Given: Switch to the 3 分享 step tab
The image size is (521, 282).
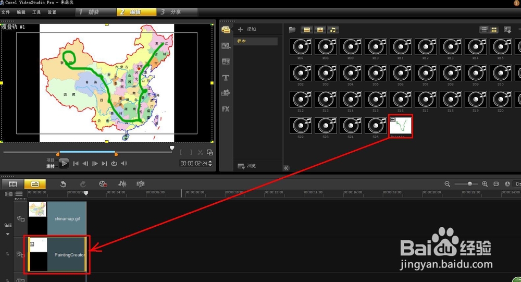Looking at the screenshot, I should coord(177,12).
